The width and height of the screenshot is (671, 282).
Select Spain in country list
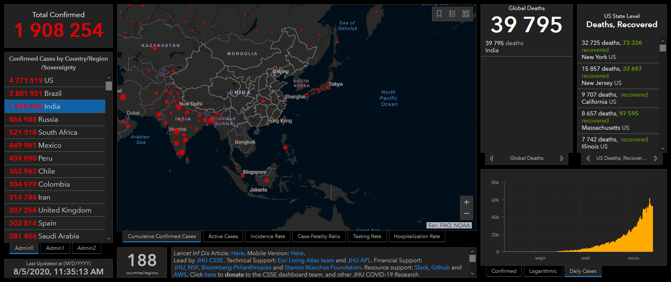click(55, 223)
